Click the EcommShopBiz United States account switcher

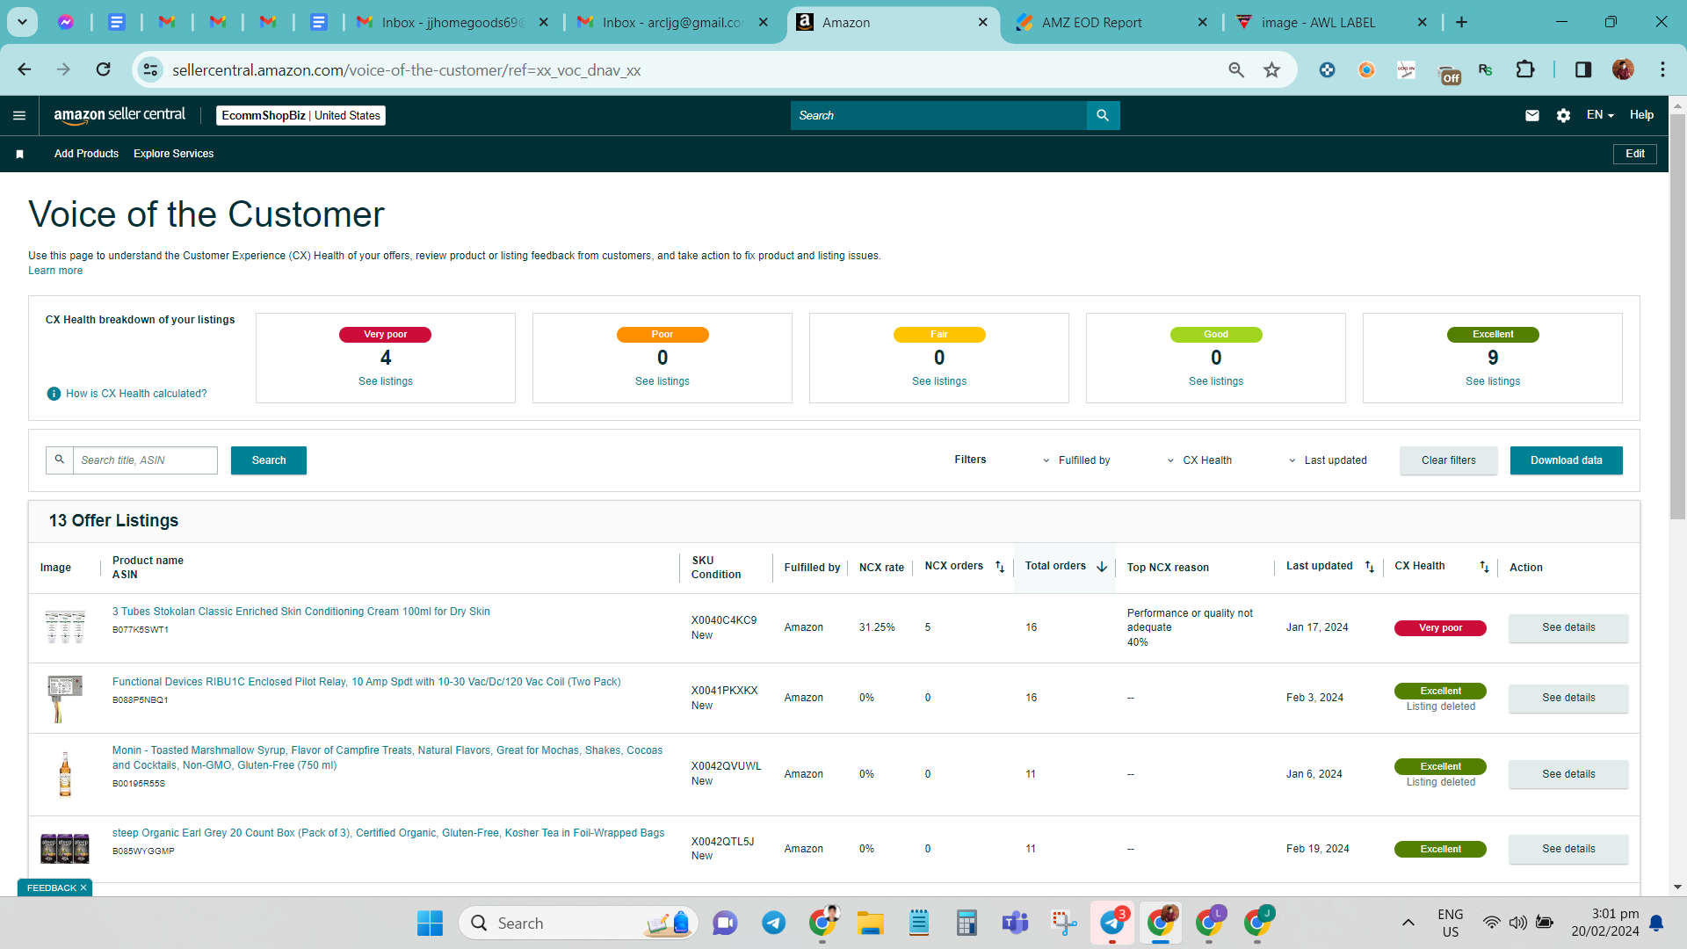[300, 115]
